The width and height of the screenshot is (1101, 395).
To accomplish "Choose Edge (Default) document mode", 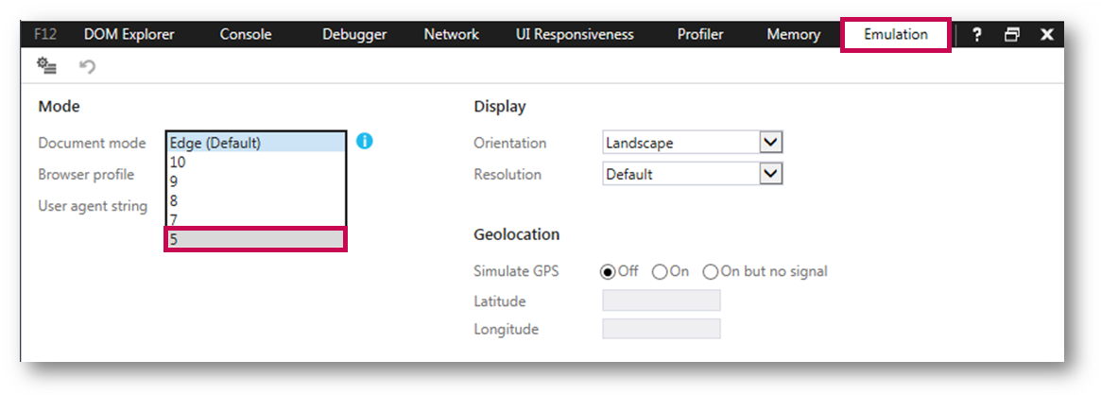I will (256, 143).
